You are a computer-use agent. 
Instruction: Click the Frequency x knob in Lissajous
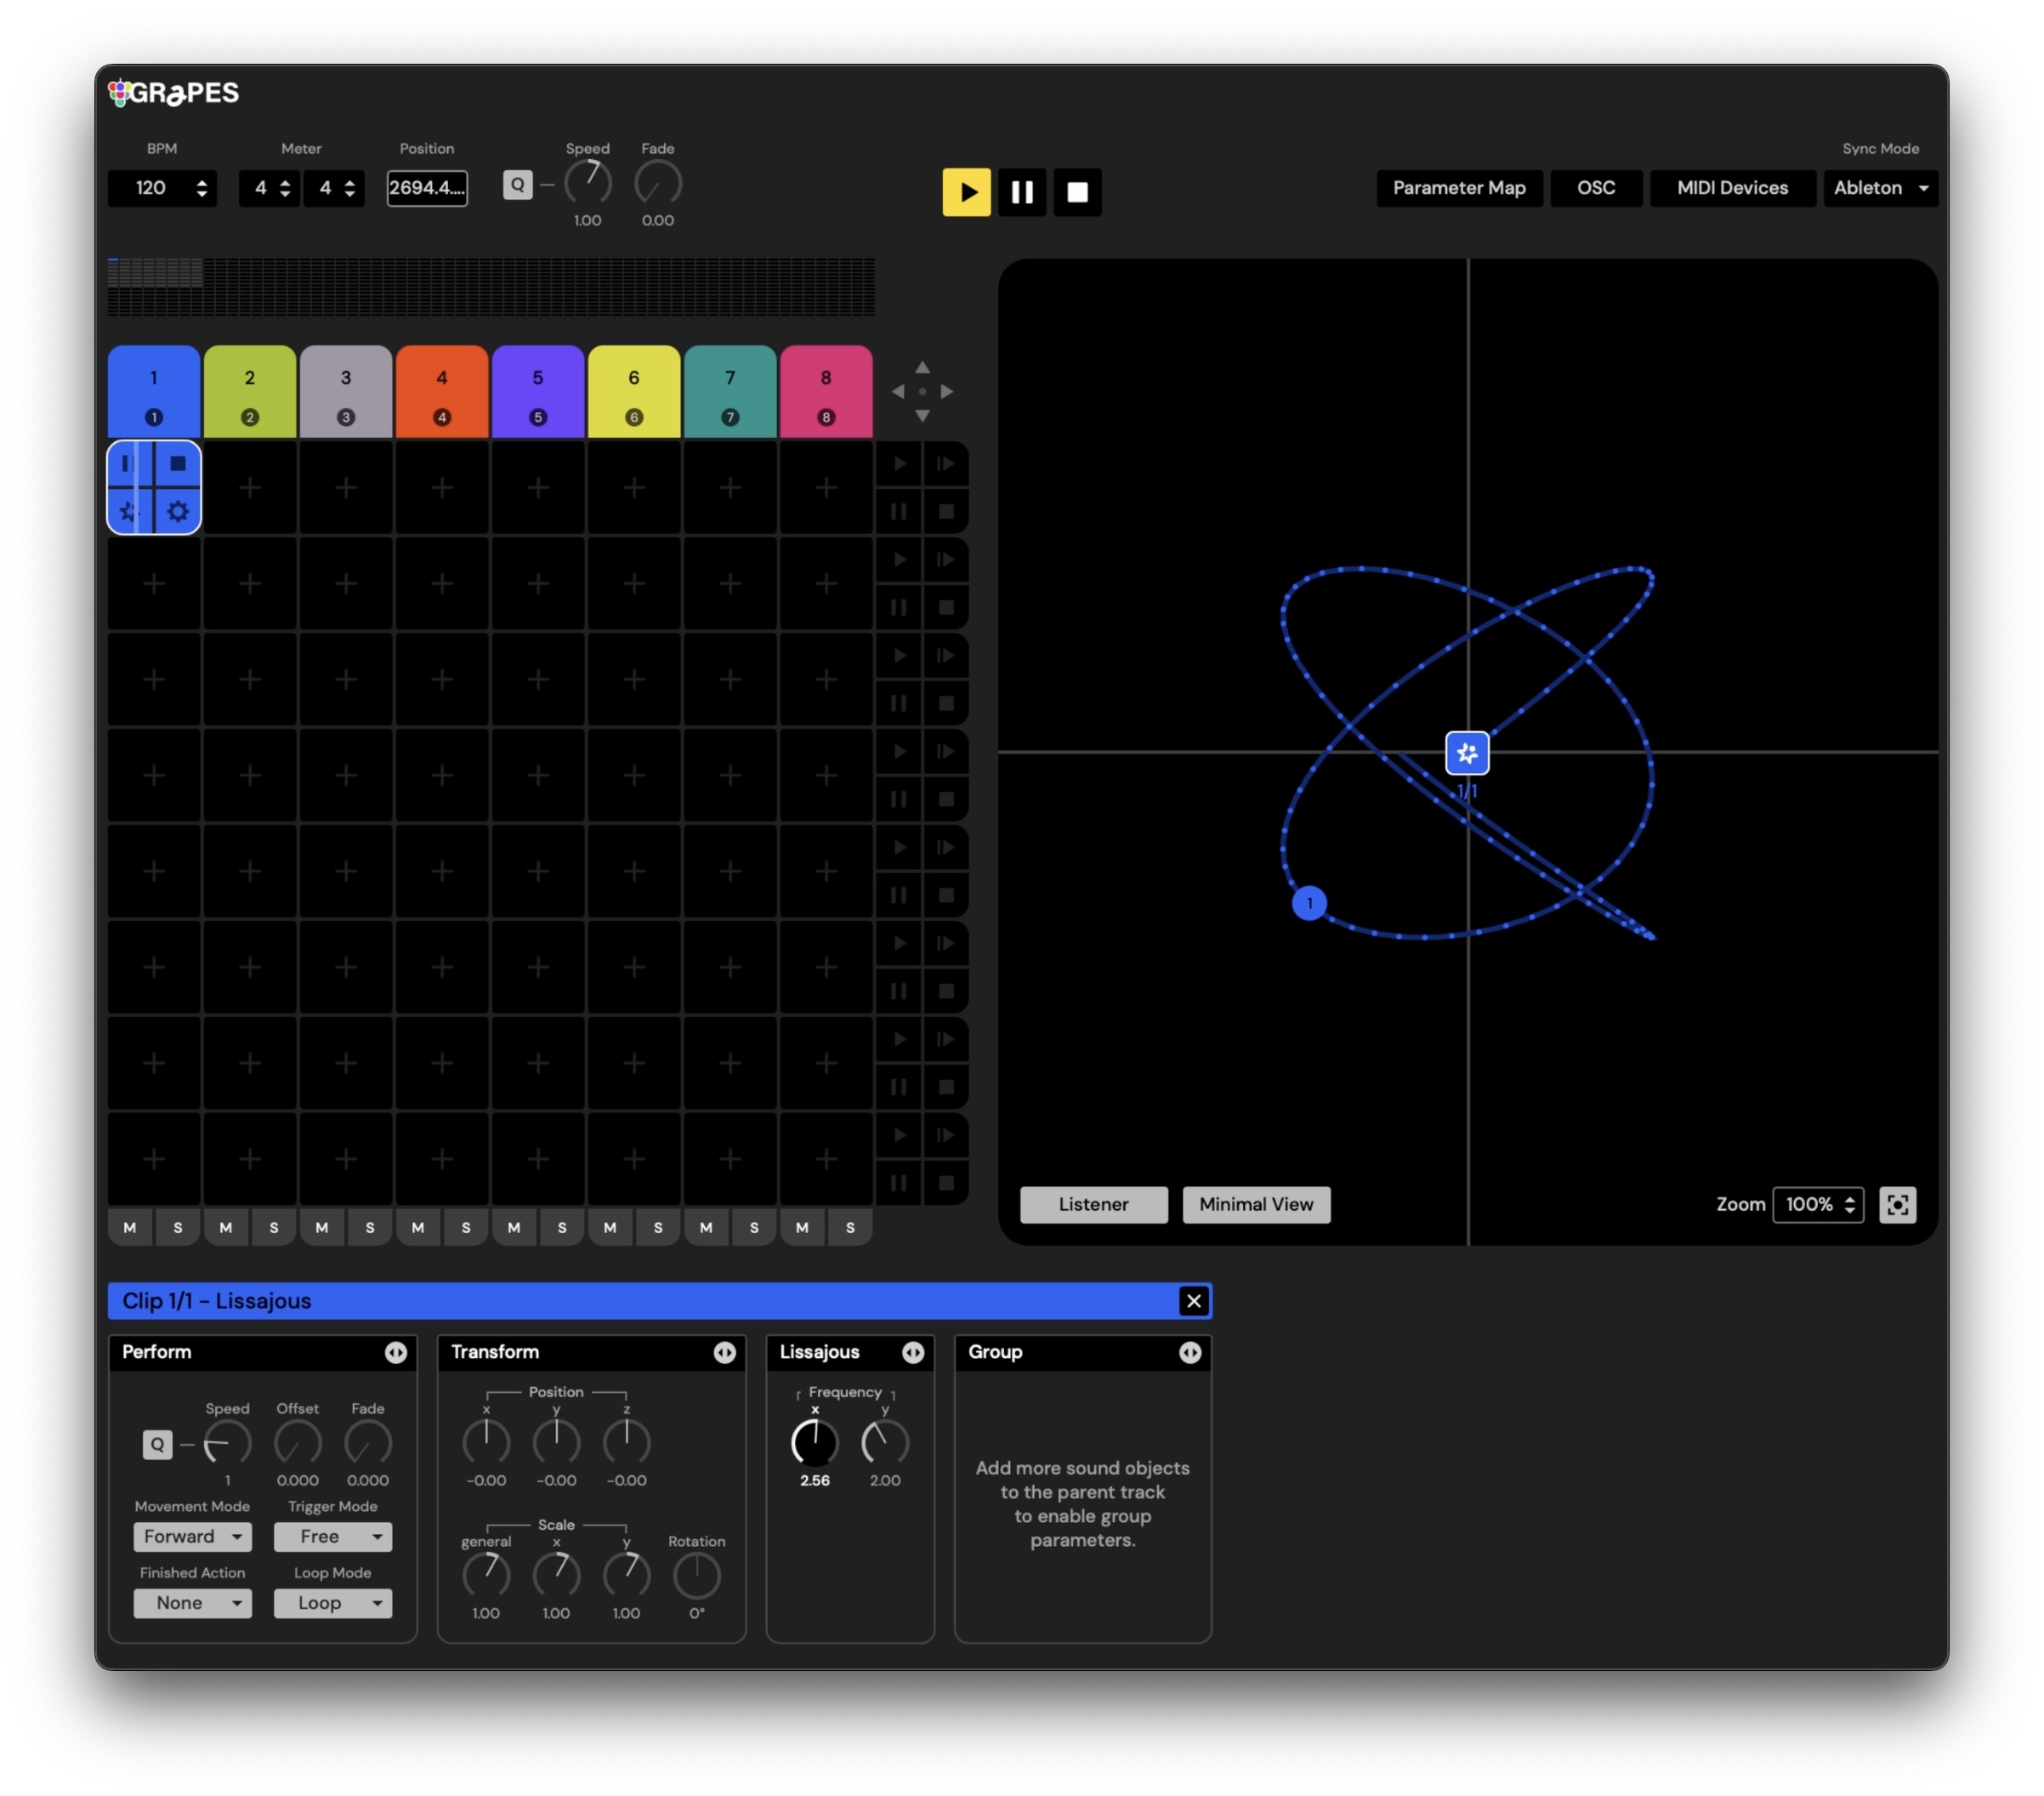[x=814, y=1442]
